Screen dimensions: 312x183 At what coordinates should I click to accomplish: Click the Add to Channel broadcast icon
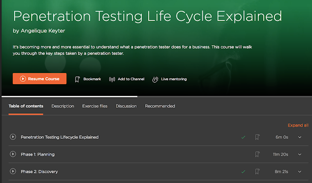[112, 79]
